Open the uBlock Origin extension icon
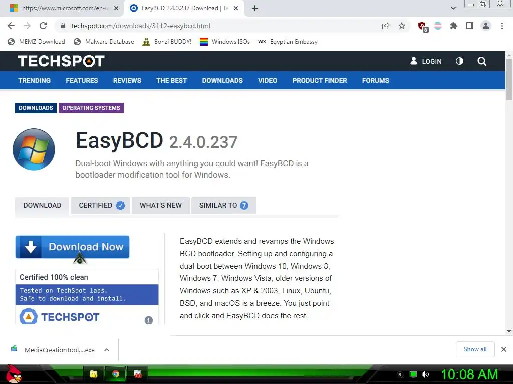513x384 pixels. point(422,27)
